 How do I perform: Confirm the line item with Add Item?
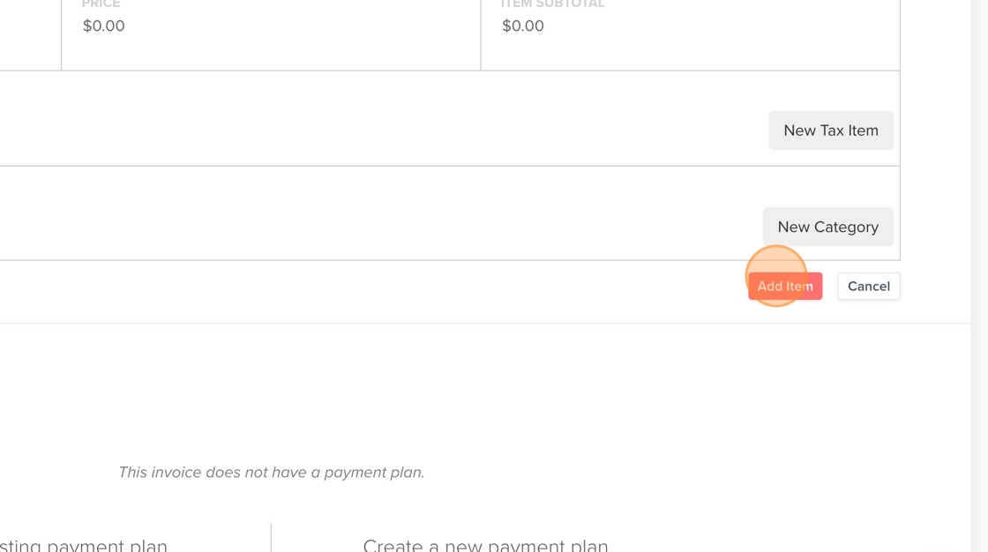[x=785, y=286]
